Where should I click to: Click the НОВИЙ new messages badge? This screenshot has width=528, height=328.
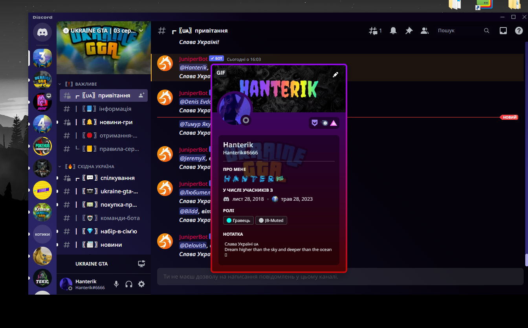point(510,117)
